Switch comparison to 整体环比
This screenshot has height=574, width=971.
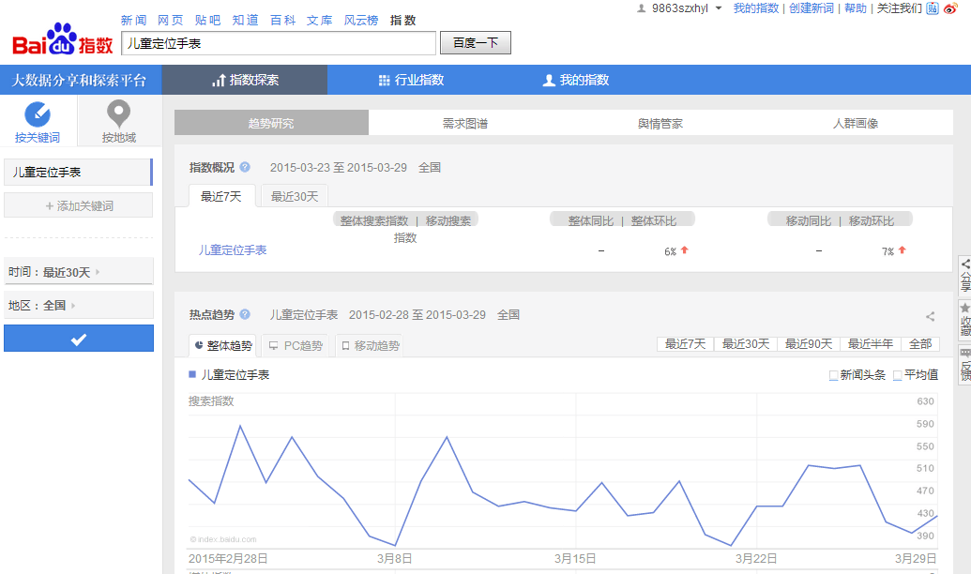click(x=653, y=221)
